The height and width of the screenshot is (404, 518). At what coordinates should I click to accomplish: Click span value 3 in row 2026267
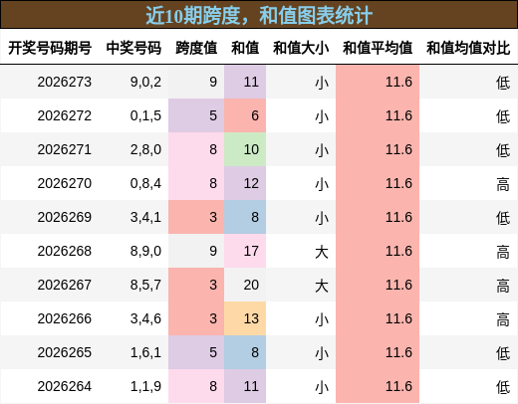click(196, 285)
